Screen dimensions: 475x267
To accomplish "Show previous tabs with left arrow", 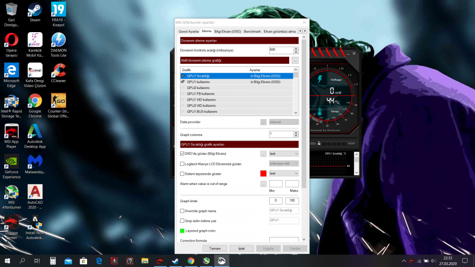I will 300,31.
